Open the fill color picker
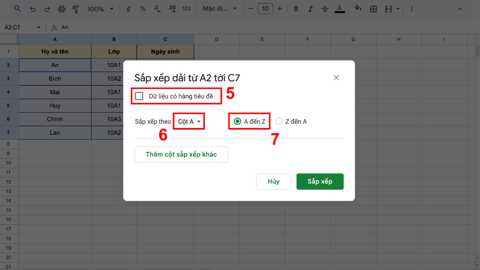This screenshot has width=480, height=270. 358,9
